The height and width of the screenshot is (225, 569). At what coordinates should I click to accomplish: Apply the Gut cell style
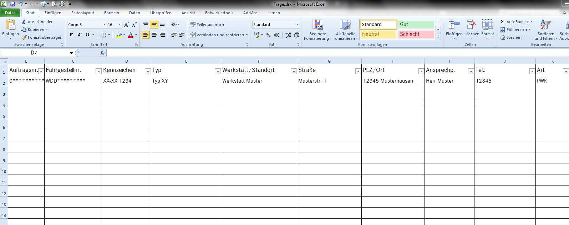click(416, 24)
